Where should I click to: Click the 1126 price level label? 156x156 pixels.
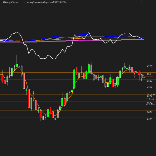tap(149, 119)
